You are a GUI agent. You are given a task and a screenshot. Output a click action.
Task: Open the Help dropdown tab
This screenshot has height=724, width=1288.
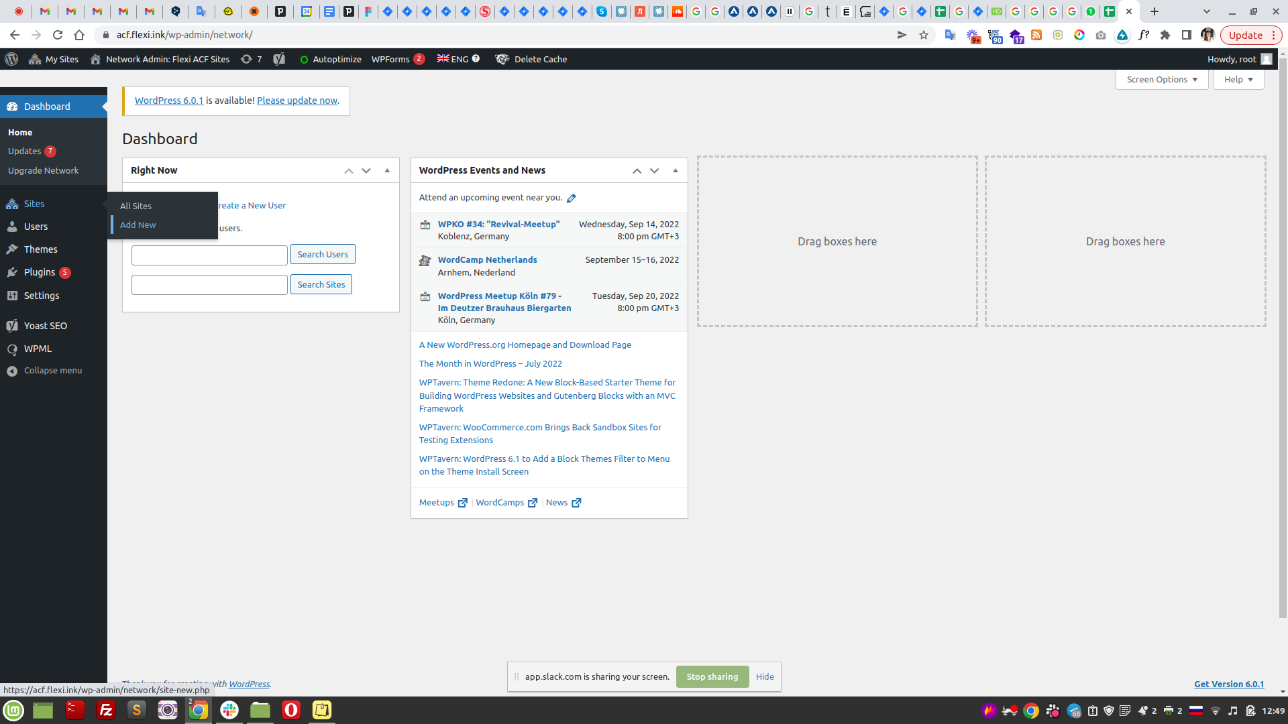[x=1238, y=79]
